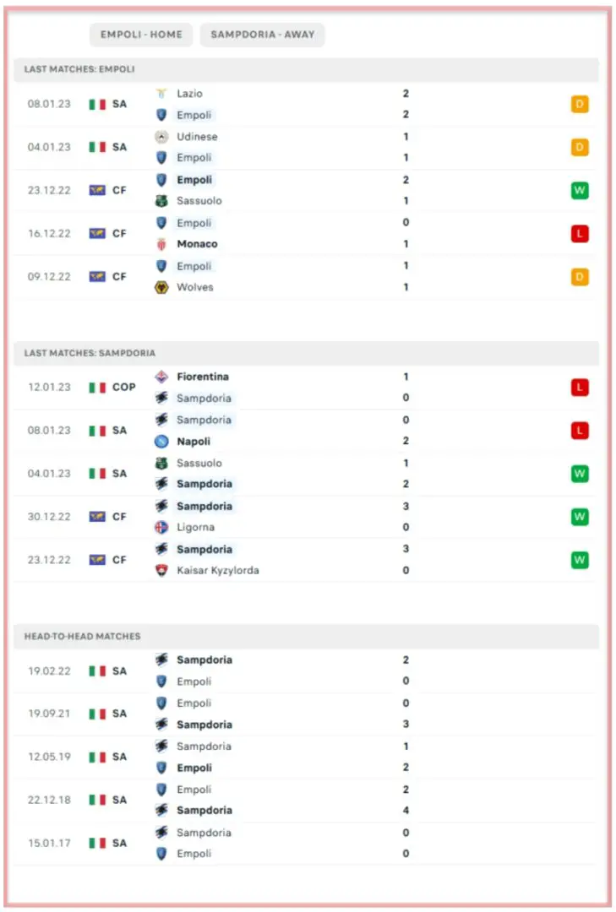The width and height of the screenshot is (616, 912).
Task: Switch to the Sampdoria - Away tab
Action: (x=262, y=35)
